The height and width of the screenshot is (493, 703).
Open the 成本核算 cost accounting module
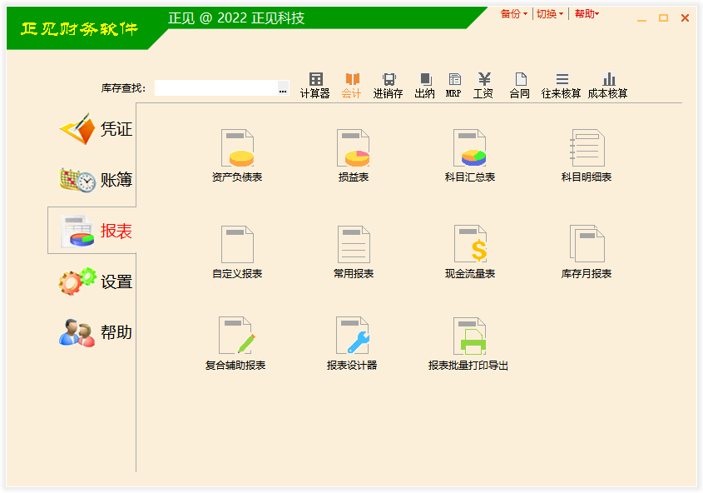[x=608, y=86]
